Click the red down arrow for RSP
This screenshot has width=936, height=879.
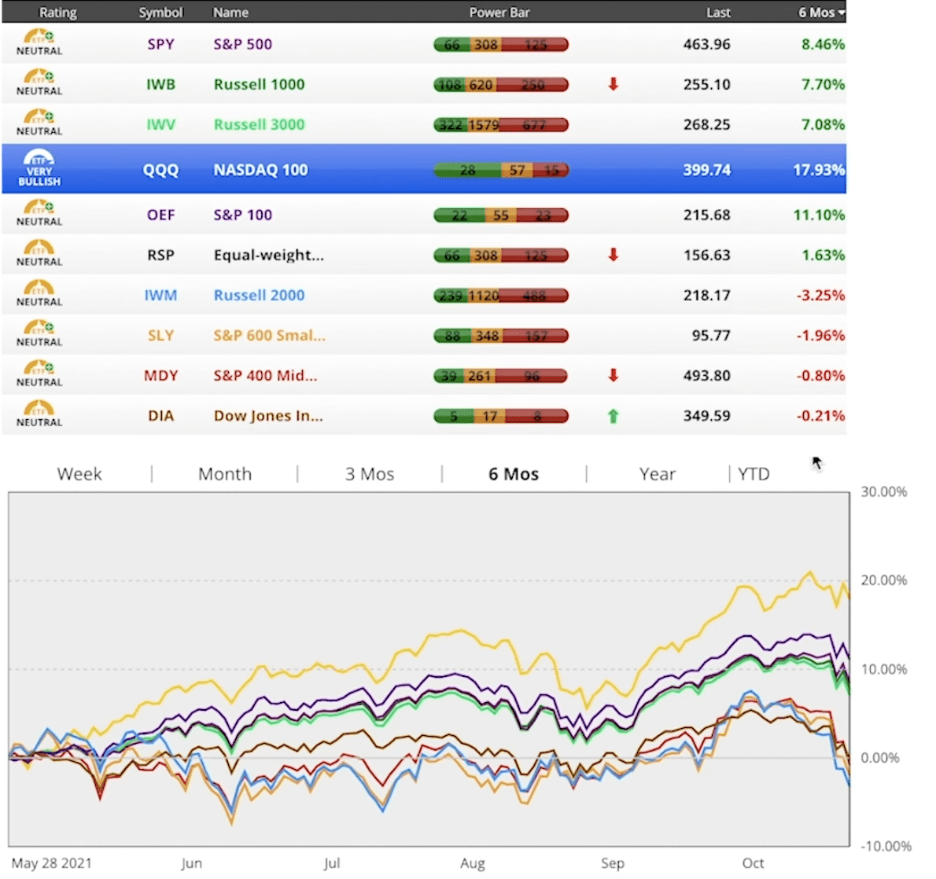pos(613,255)
